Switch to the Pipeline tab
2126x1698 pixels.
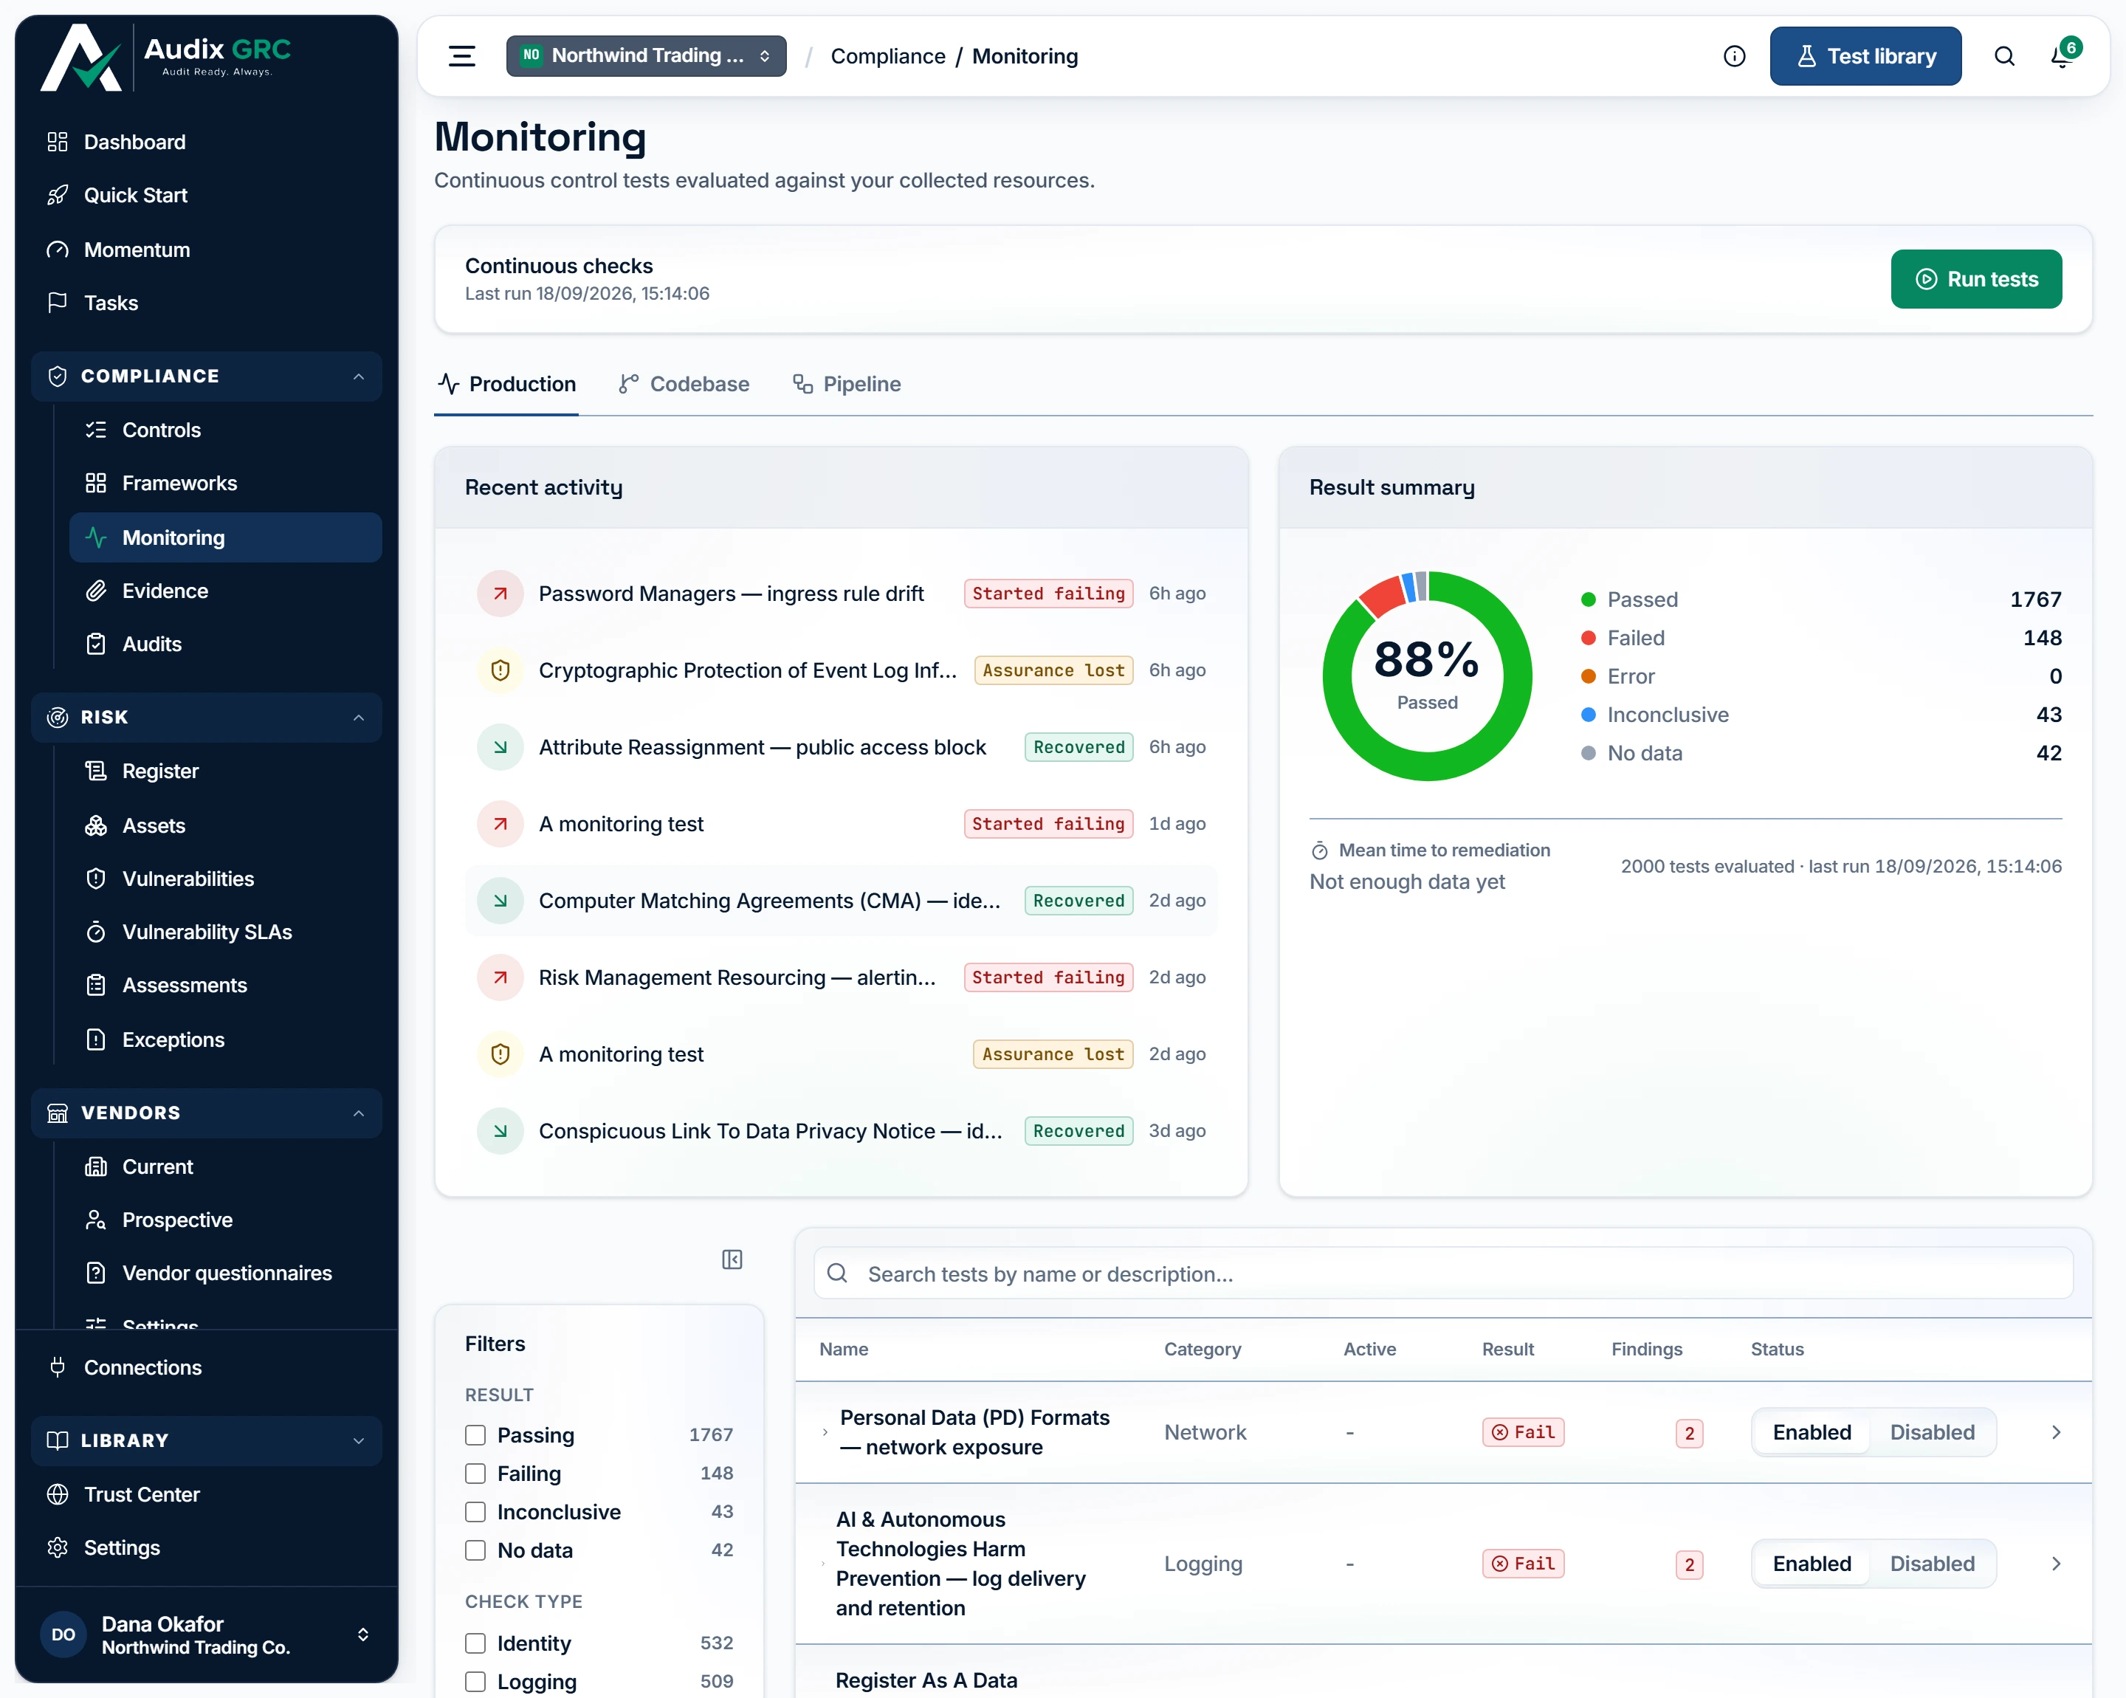click(847, 384)
